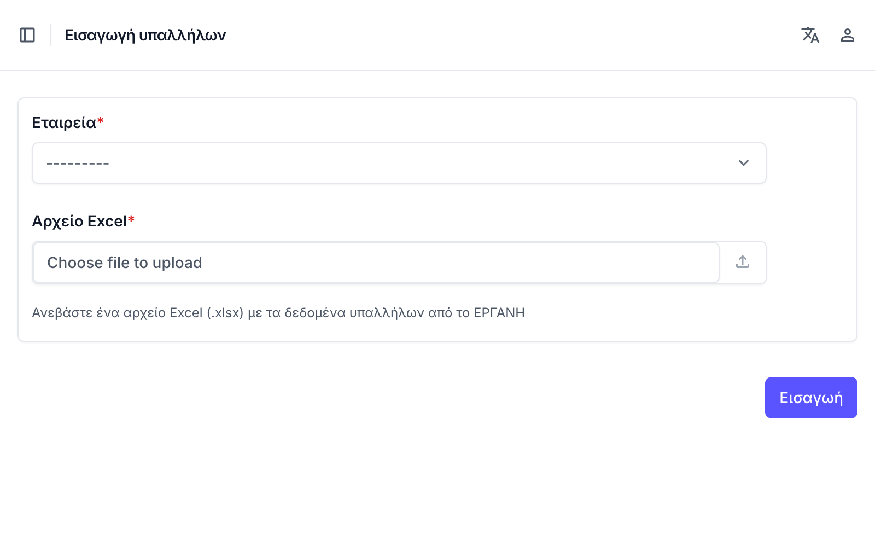Click the red asterisk beside Εταιρεία

101,121
